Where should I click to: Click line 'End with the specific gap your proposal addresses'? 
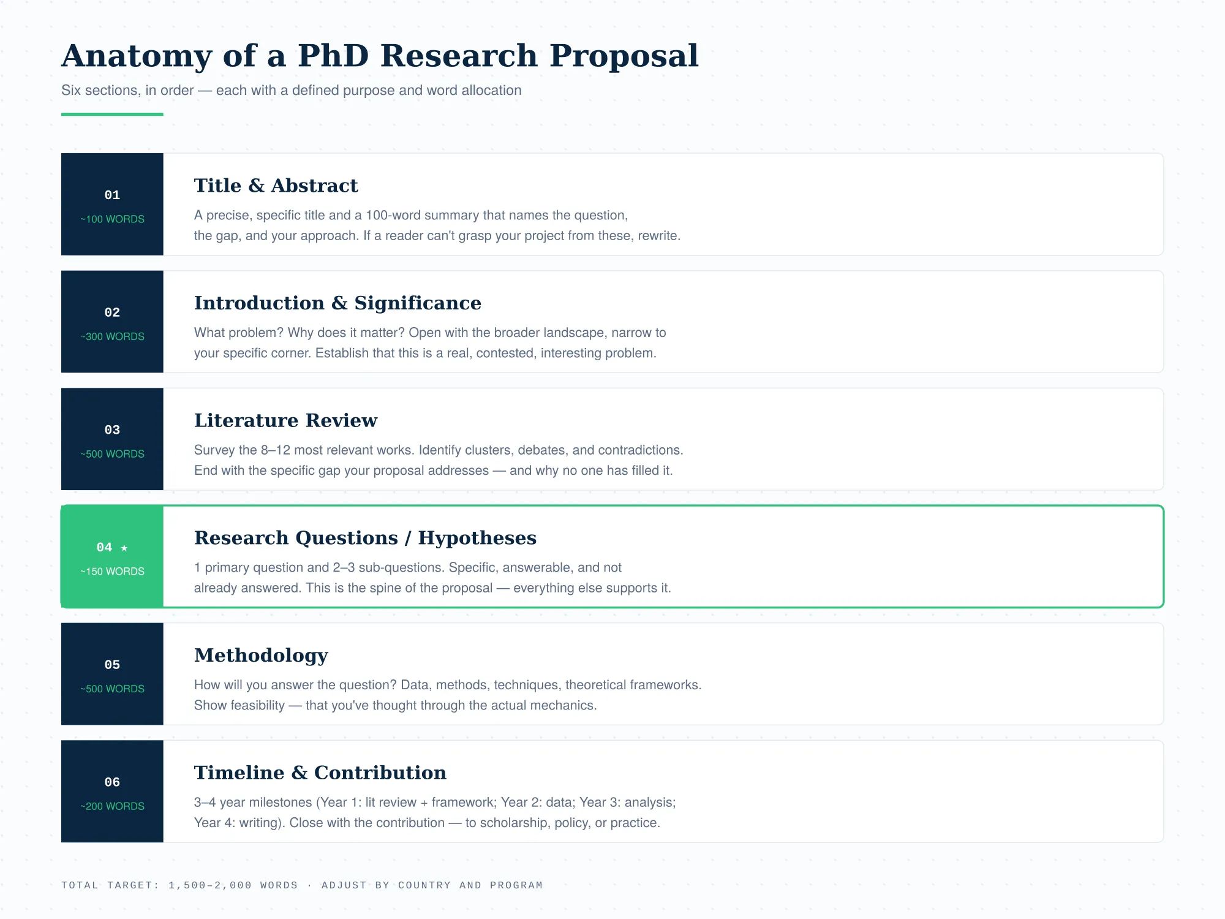click(x=434, y=471)
